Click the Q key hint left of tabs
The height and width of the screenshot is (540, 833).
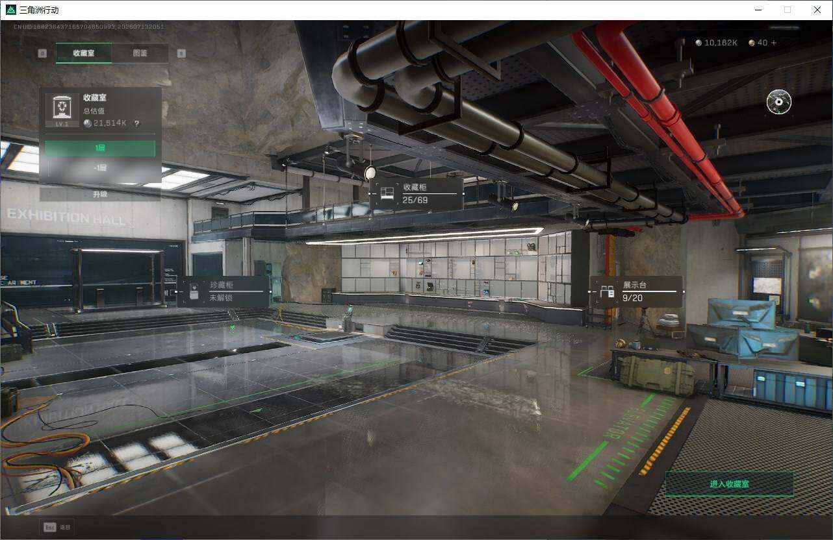[42, 53]
